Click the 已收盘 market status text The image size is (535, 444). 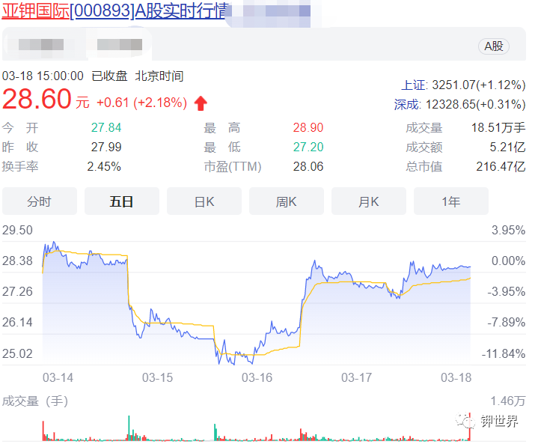[x=109, y=76]
